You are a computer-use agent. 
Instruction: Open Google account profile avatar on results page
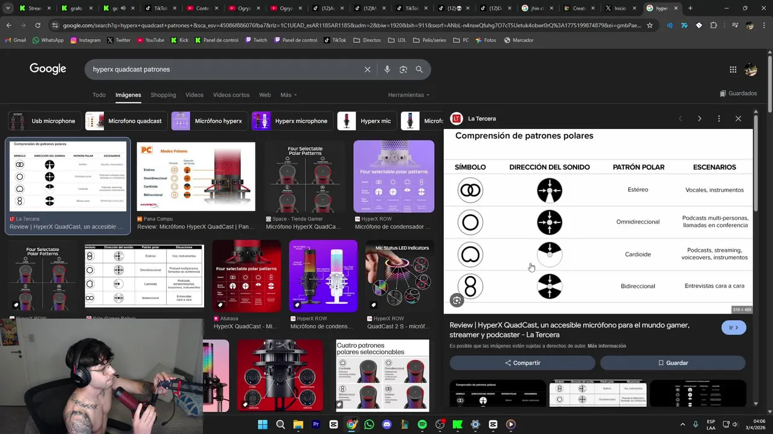click(x=751, y=69)
